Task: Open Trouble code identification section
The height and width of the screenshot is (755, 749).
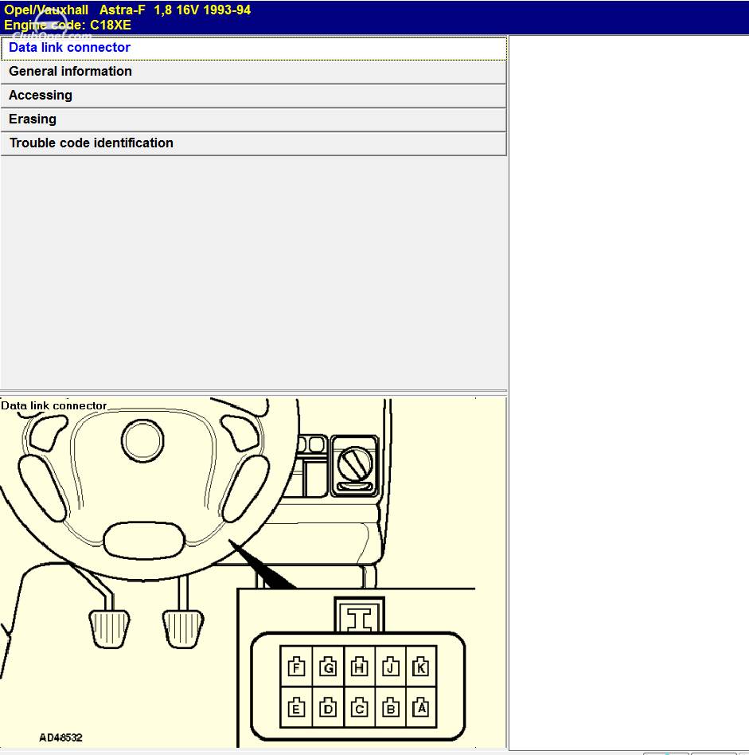Action: 254,143
